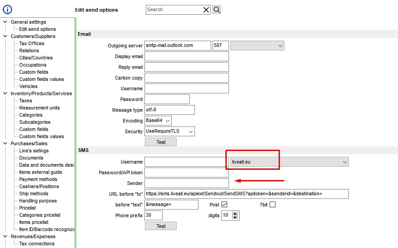Open Line's setings entry
The width and height of the screenshot is (398, 248).
(34, 151)
